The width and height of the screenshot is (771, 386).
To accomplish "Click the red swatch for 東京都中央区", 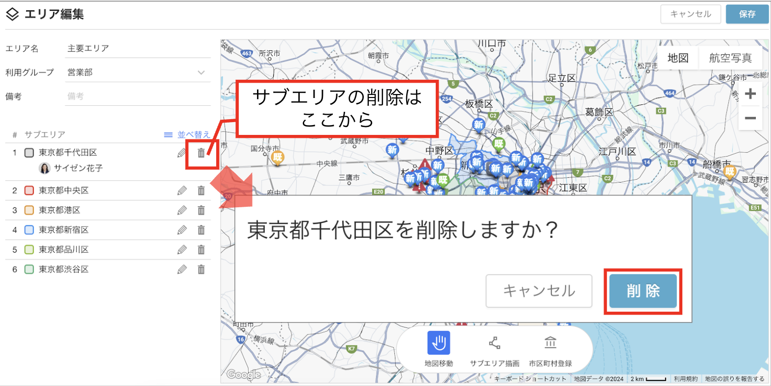I will coord(29,190).
